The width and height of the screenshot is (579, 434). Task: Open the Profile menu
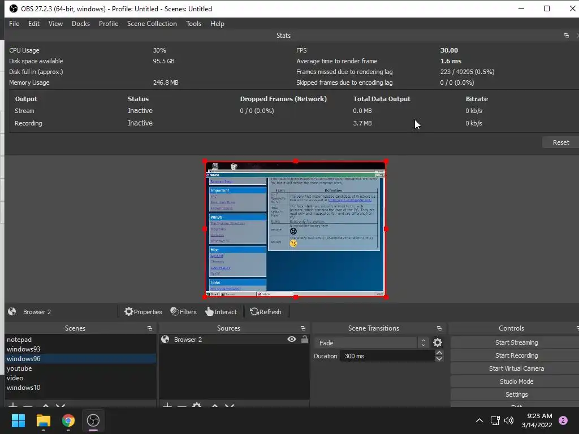pyautogui.click(x=109, y=24)
